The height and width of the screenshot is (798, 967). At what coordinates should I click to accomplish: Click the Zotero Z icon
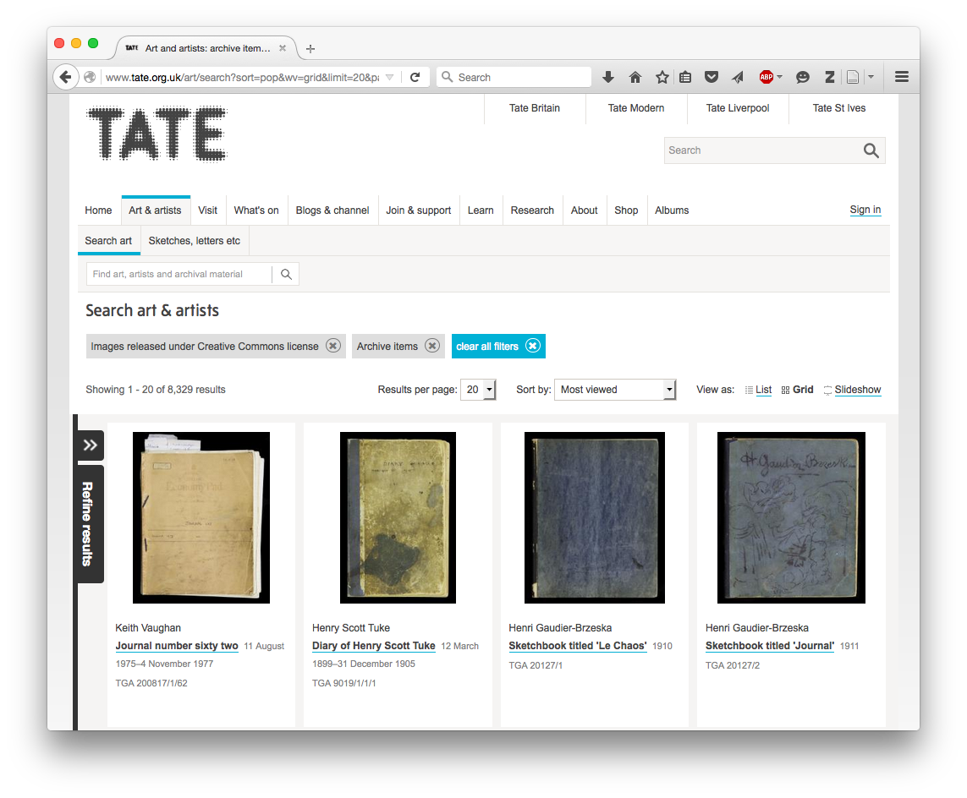[x=830, y=77]
